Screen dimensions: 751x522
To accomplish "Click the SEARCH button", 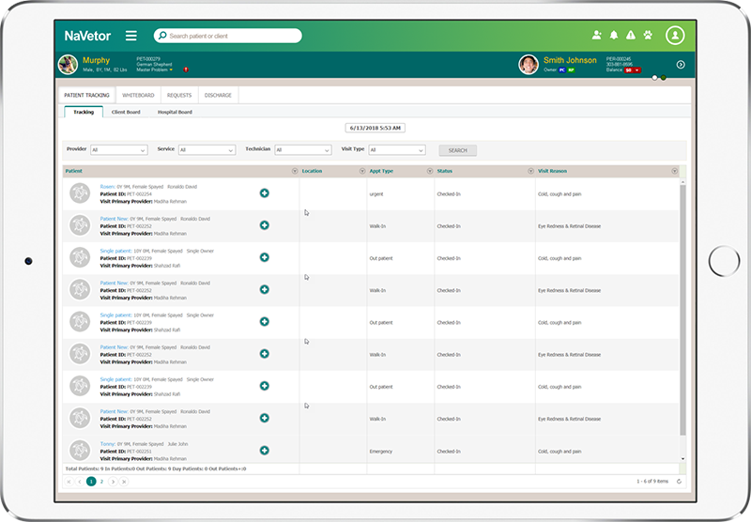I will point(457,150).
